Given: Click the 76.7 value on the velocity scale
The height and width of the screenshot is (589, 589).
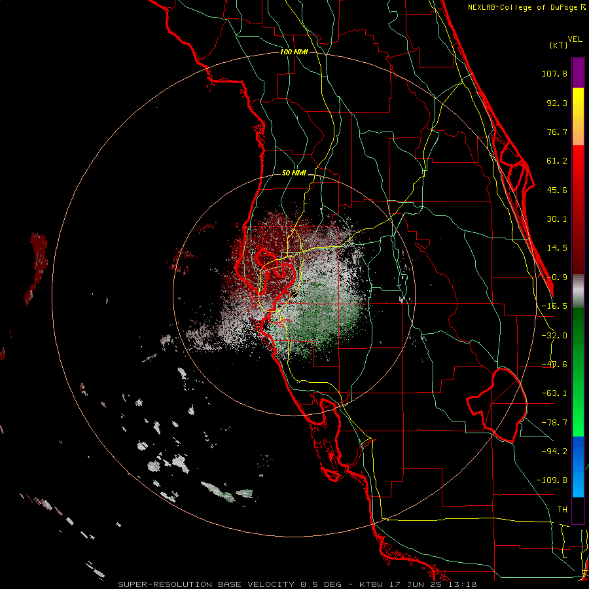Looking at the screenshot, I should 557,132.
